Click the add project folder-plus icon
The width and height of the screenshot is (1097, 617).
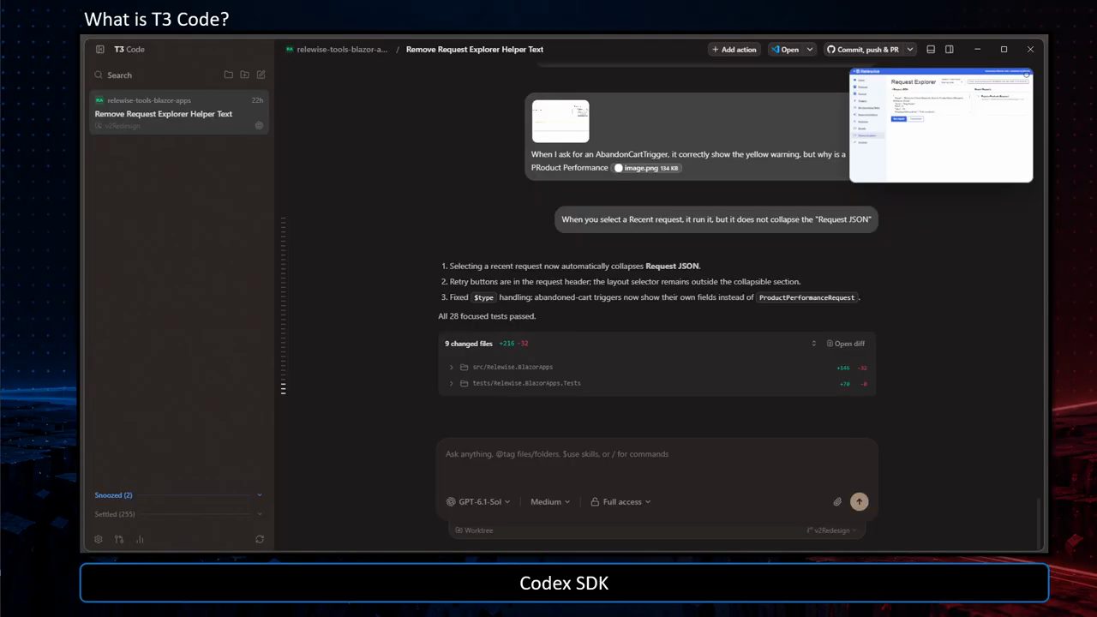[245, 75]
